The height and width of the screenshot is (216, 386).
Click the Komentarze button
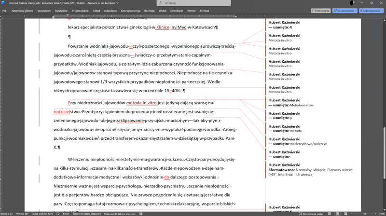[321, 11]
